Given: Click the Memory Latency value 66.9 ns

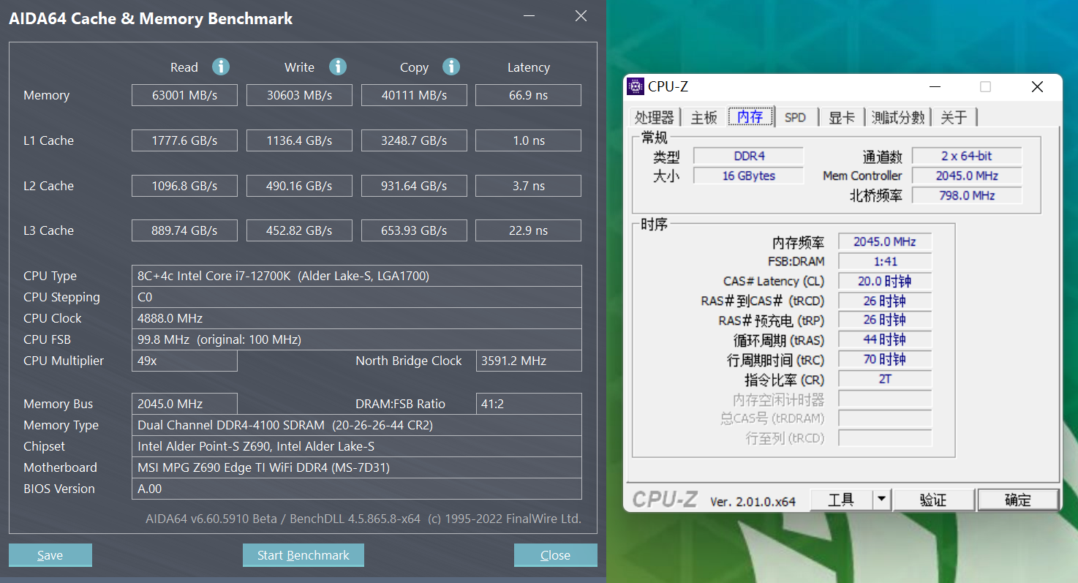Looking at the screenshot, I should [x=529, y=95].
